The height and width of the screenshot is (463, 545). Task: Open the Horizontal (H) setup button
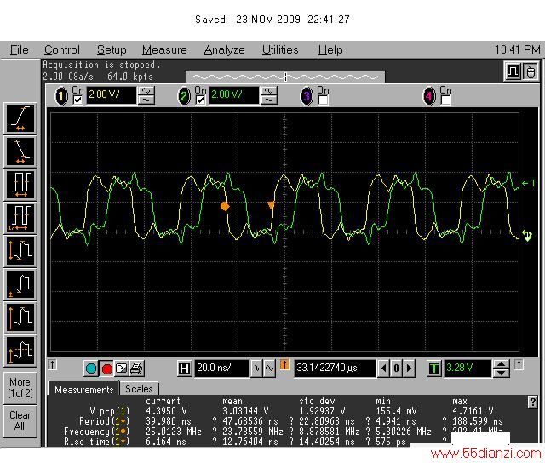(184, 369)
